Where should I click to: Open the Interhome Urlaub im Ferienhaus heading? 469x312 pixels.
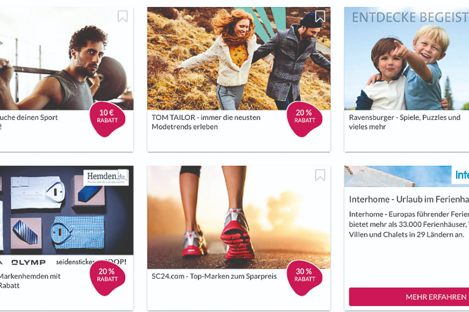409,199
